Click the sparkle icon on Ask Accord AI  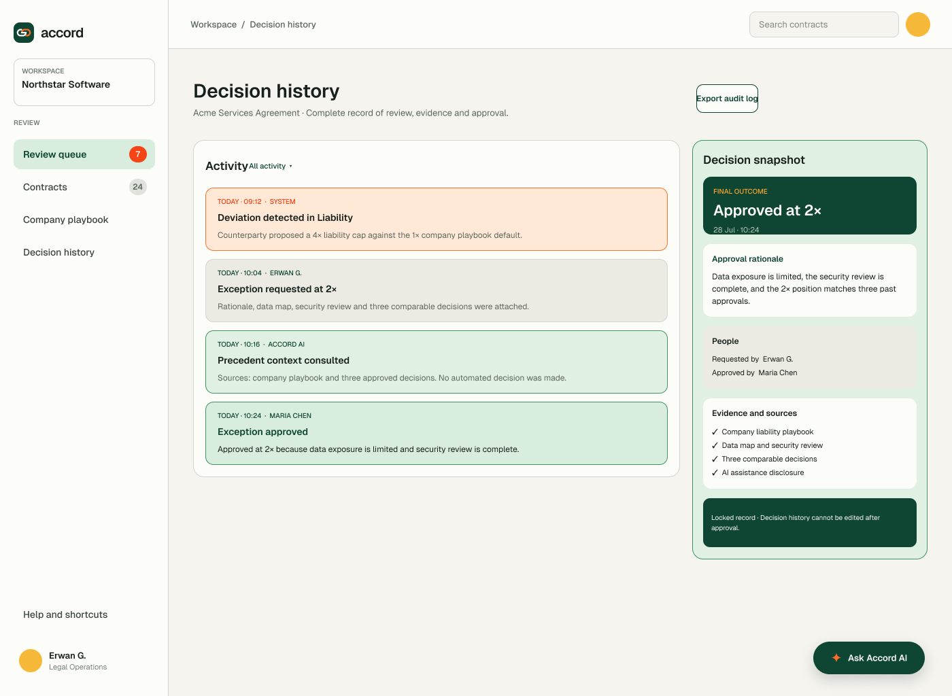tap(836, 658)
